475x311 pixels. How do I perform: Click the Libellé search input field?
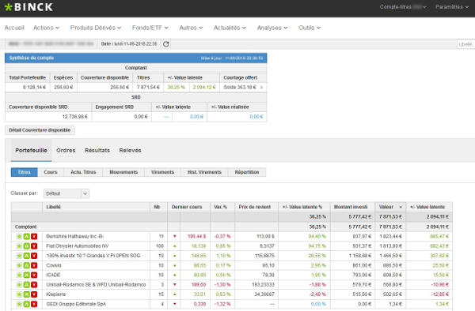tap(466, 44)
